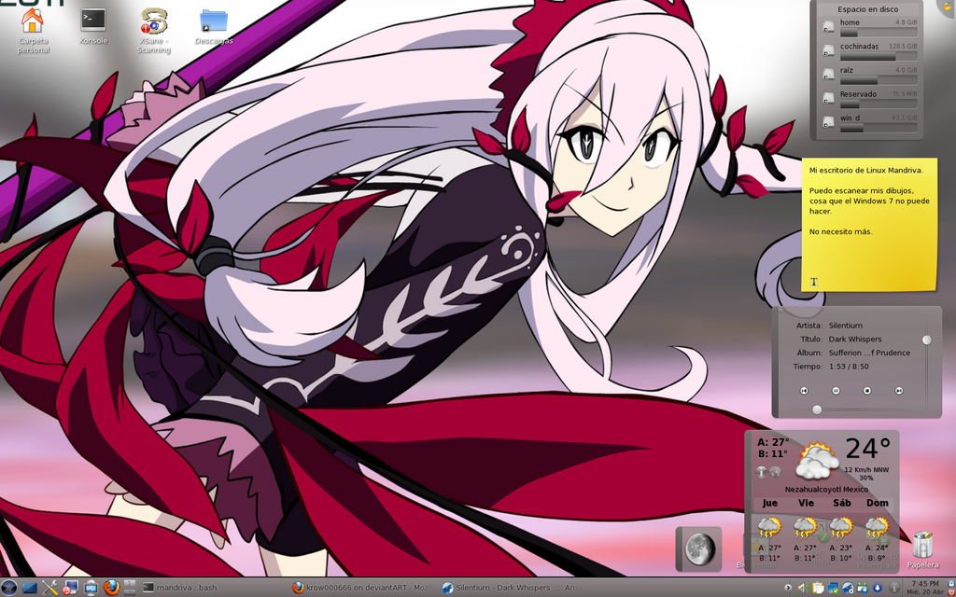Open the Descargas folder on desktop
This screenshot has height=597, width=956.
click(x=214, y=27)
